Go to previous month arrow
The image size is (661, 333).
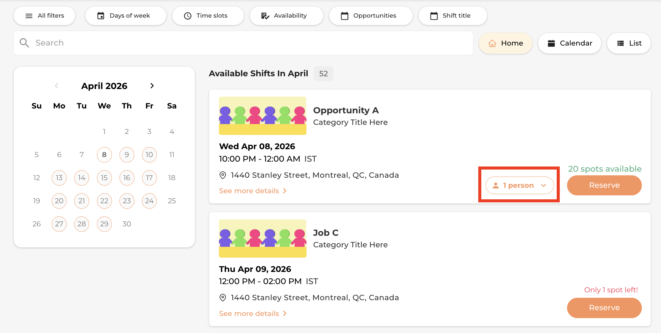tap(57, 86)
